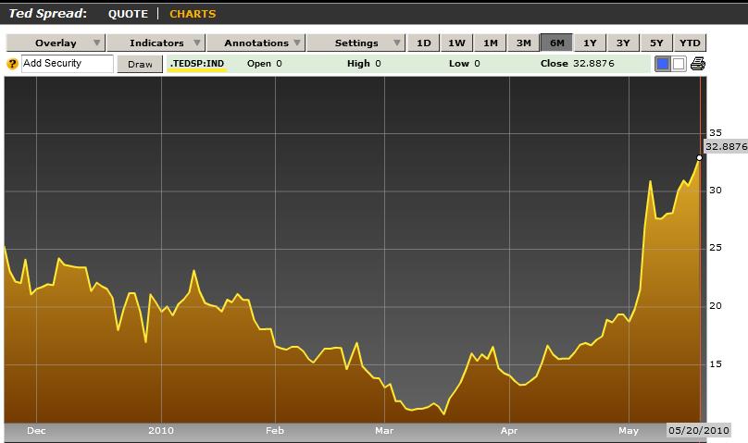The image size is (748, 443).
Task: Open the QUOTE tab
Action: pos(128,14)
